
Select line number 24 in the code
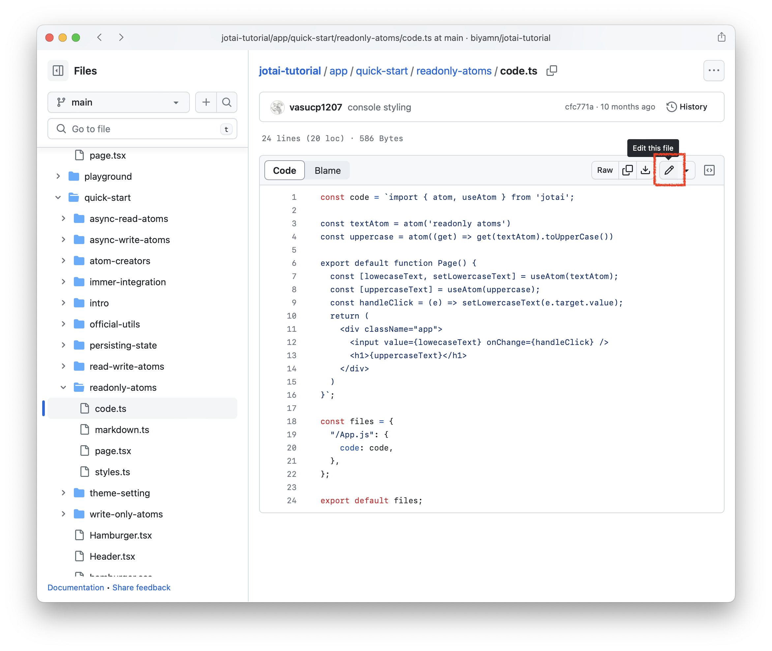(x=291, y=500)
